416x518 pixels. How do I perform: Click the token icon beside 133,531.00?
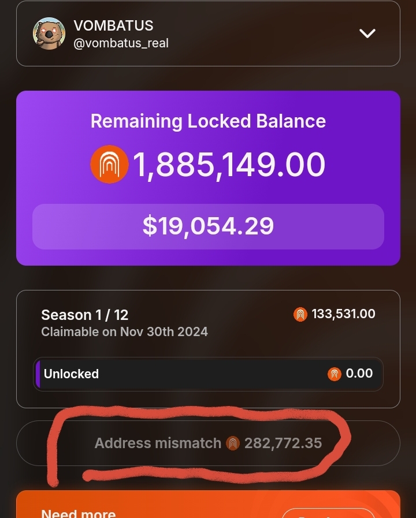(300, 314)
